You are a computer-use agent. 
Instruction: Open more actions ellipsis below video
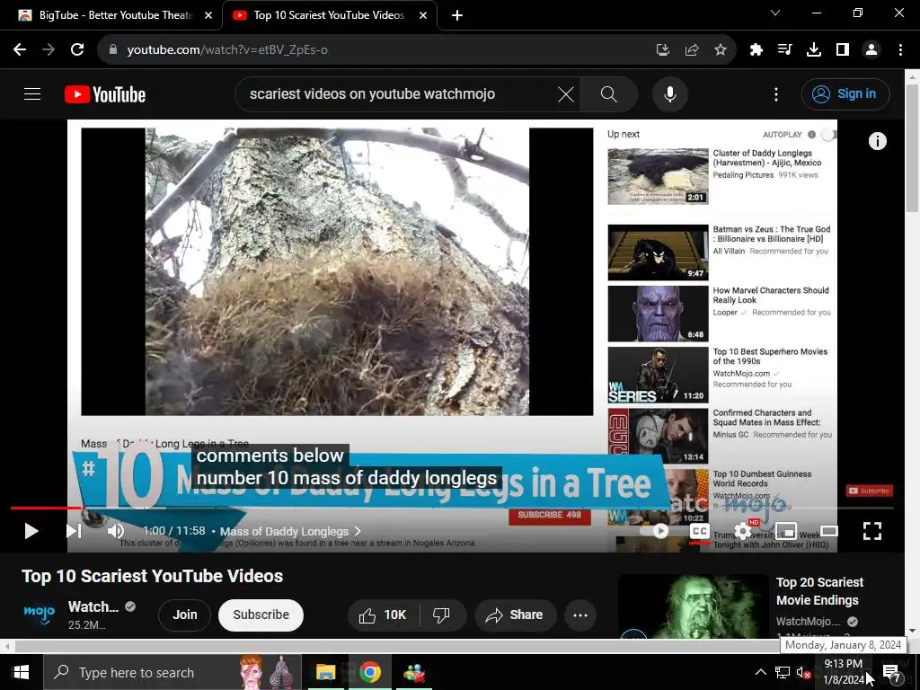pyautogui.click(x=580, y=615)
